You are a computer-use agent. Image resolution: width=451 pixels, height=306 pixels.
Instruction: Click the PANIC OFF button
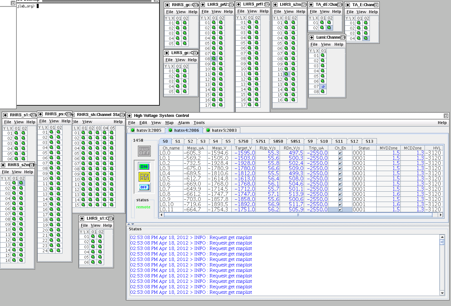(x=144, y=151)
